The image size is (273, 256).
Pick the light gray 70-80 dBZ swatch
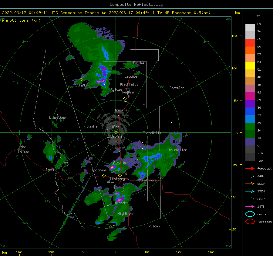click(250, 28)
